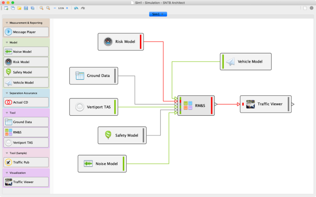
Task: Select the RM&S node on canvas
Action: pyautogui.click(x=196, y=105)
